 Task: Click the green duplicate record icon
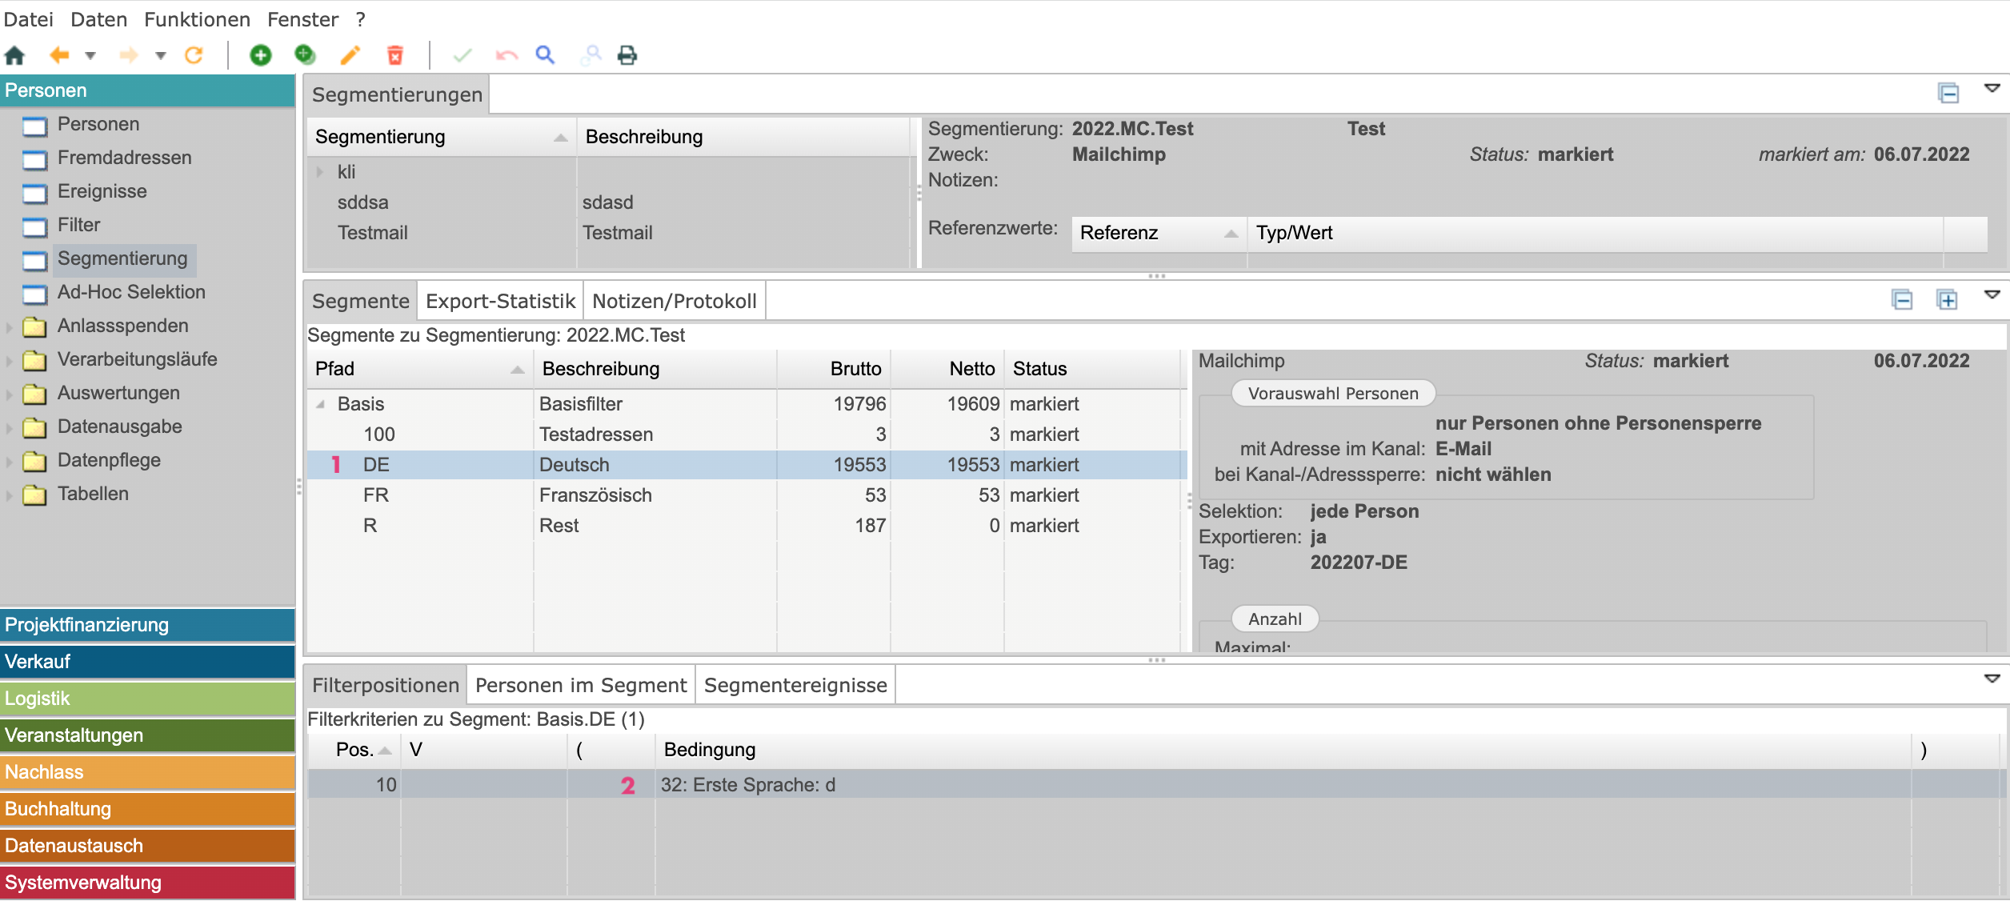(x=305, y=55)
